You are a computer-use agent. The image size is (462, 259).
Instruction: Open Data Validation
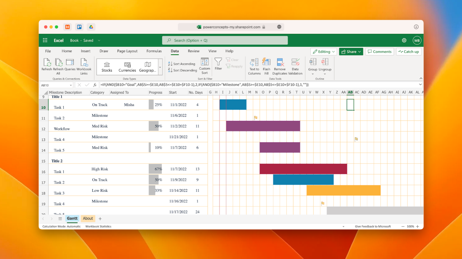pyautogui.click(x=295, y=67)
